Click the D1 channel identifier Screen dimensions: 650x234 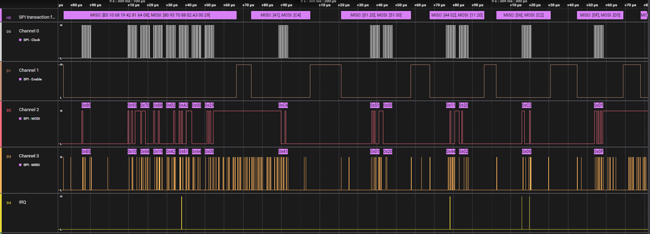point(8,71)
